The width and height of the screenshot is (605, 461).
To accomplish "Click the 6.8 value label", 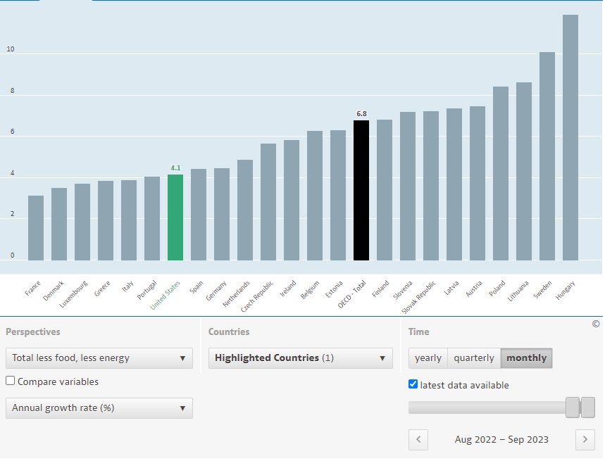I will tap(362, 114).
